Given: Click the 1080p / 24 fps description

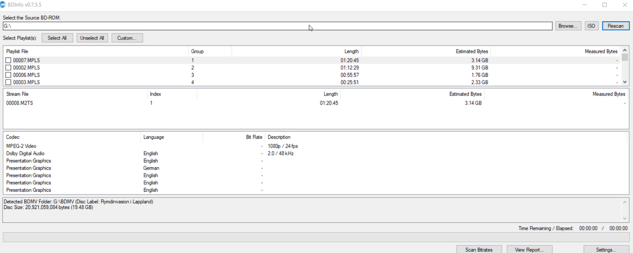Looking at the screenshot, I should point(283,146).
